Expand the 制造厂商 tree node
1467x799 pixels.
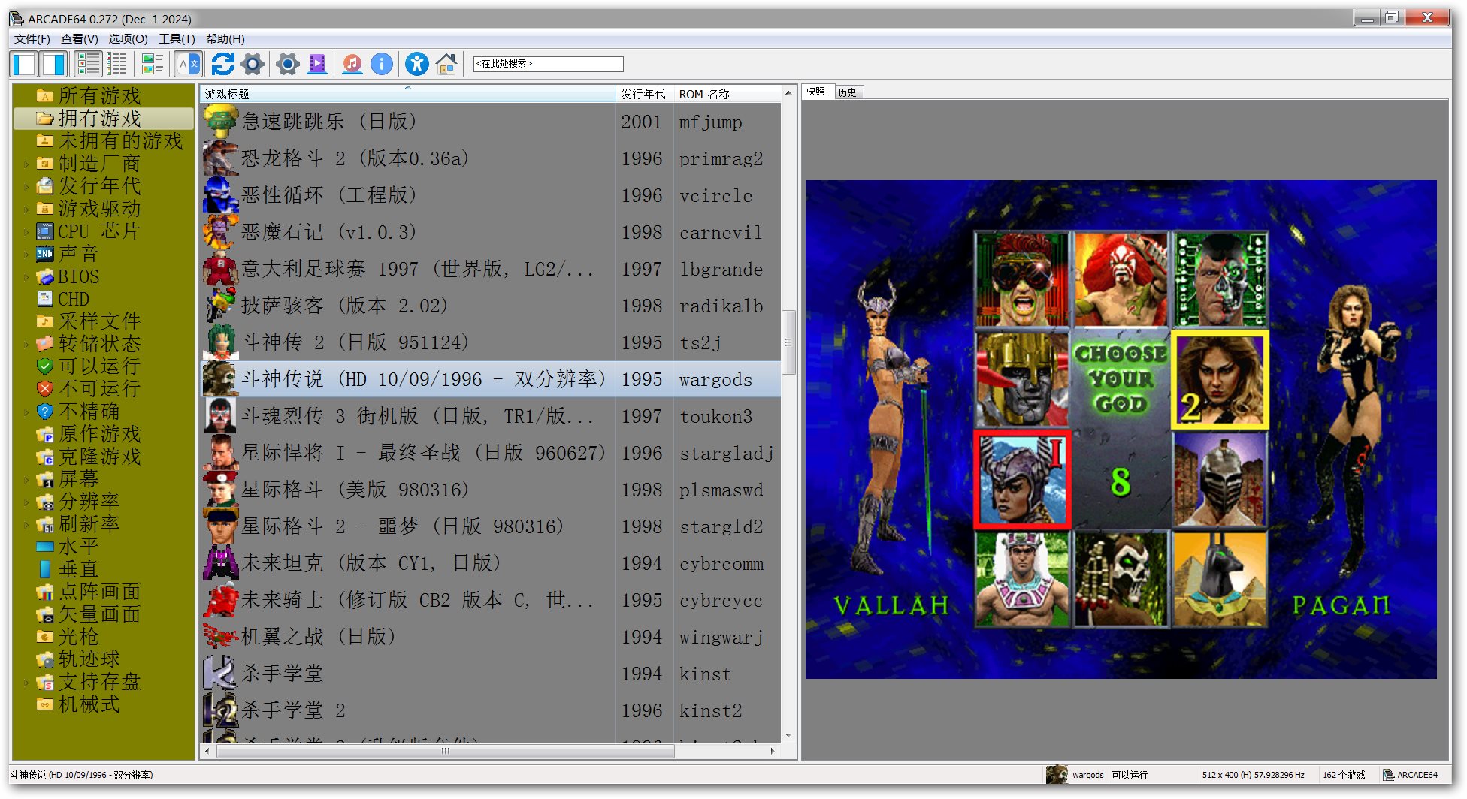coord(26,164)
